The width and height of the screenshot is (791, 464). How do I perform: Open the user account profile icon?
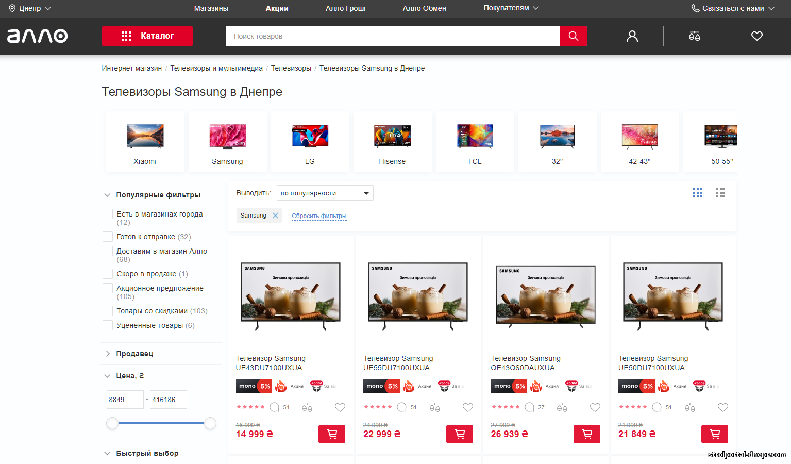point(632,36)
